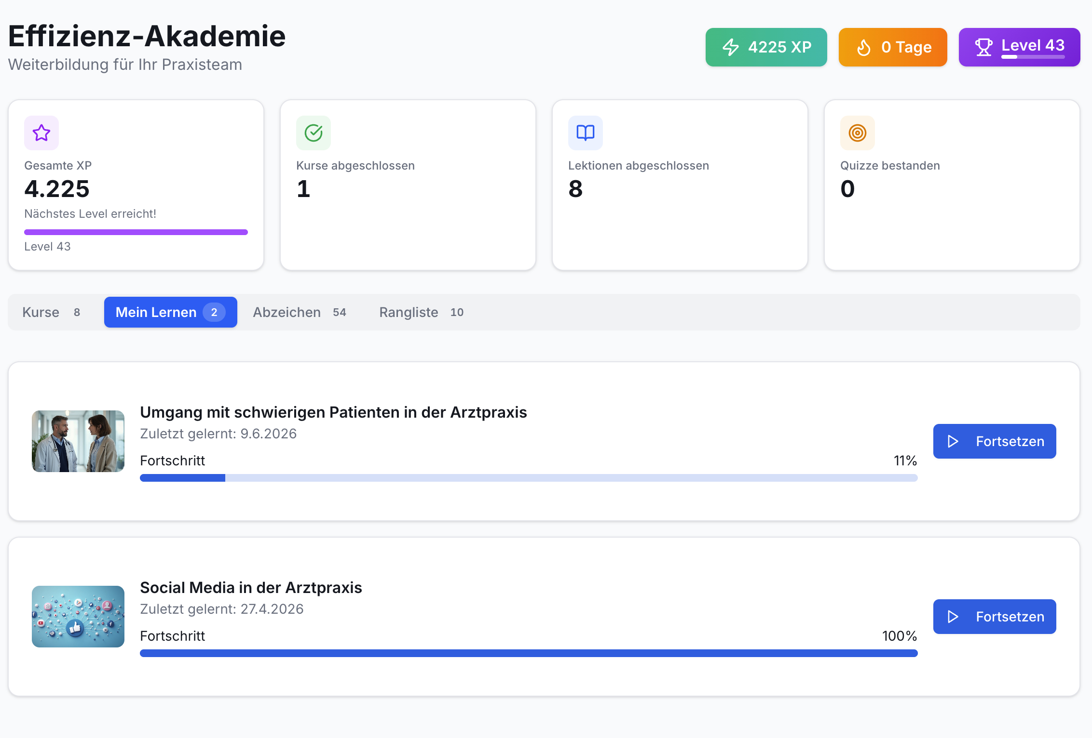Click the title 'Social Media in der Arztpraxis'

coord(251,588)
